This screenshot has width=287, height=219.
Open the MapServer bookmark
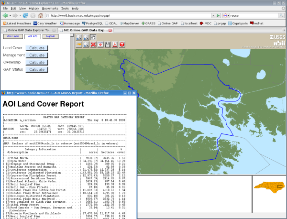click(130, 23)
